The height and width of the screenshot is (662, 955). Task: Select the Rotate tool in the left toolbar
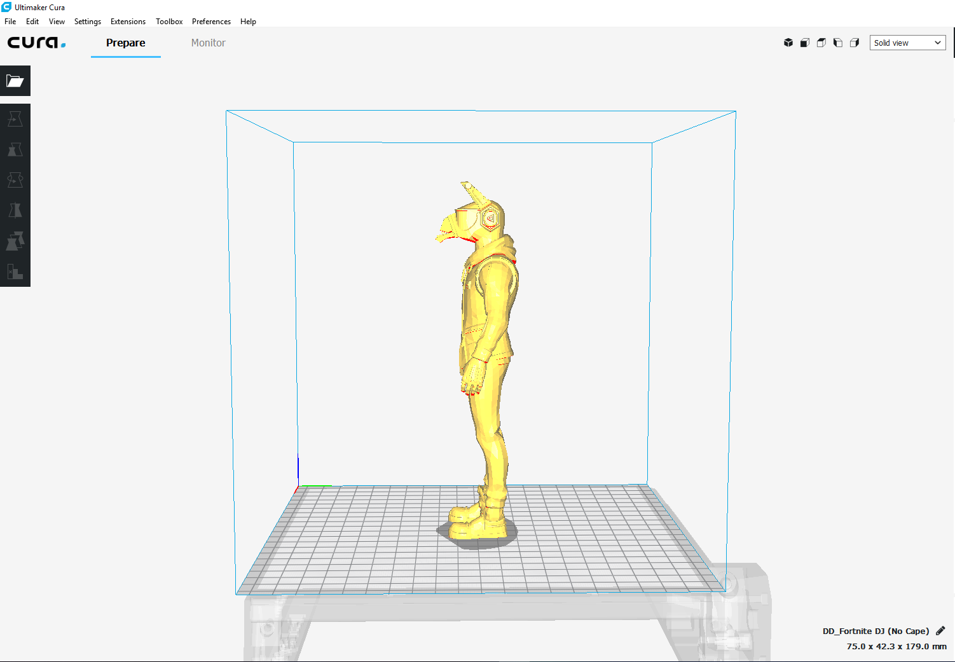tap(15, 180)
